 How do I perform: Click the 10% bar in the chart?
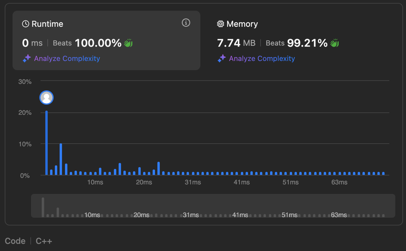coord(61,159)
